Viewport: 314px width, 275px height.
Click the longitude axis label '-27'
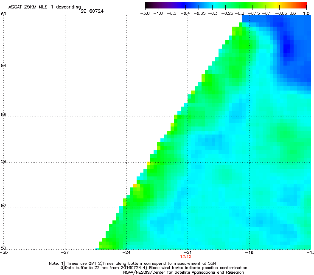point(65,253)
